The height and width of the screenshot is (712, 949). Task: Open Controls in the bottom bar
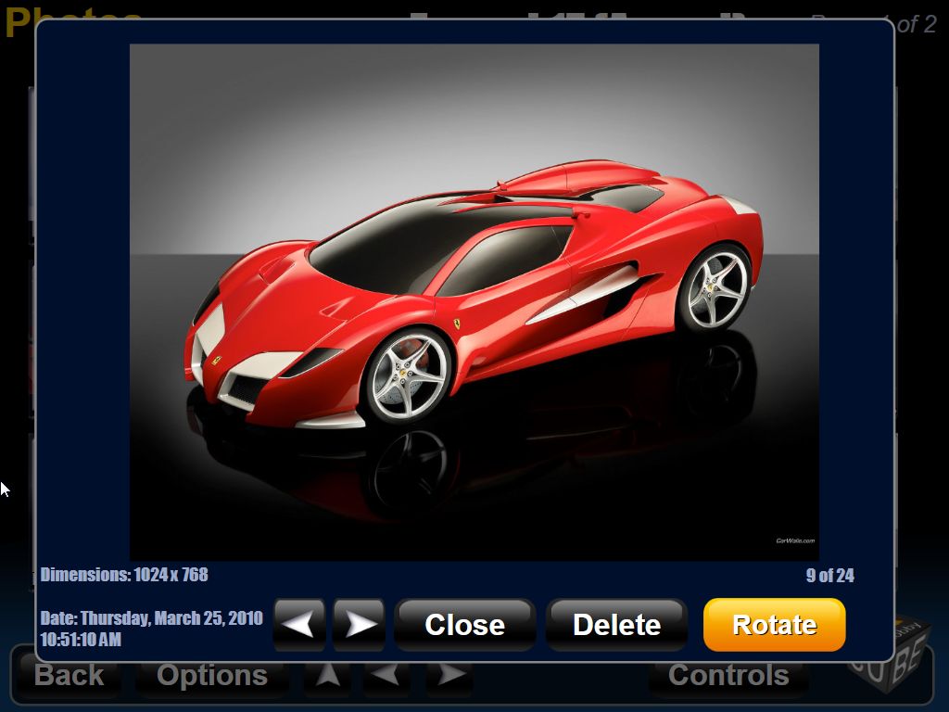(x=728, y=676)
